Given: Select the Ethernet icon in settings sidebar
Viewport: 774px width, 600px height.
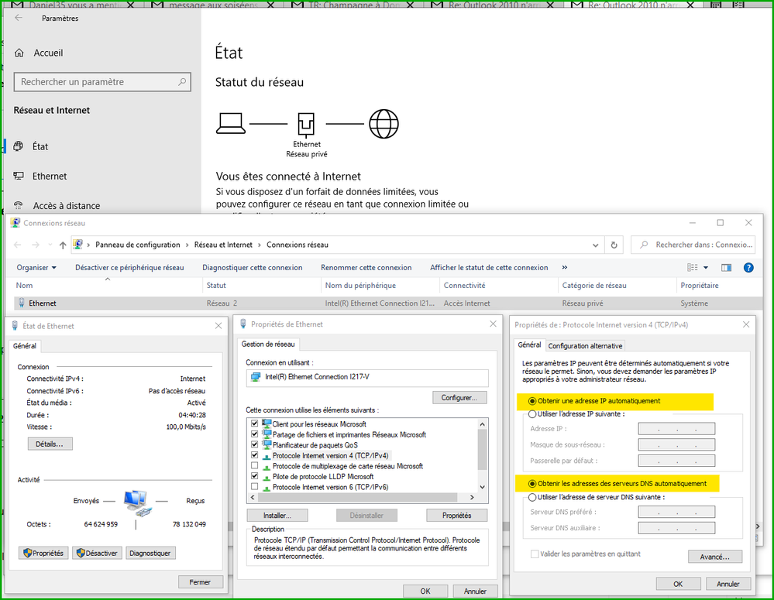Looking at the screenshot, I should coord(19,177).
